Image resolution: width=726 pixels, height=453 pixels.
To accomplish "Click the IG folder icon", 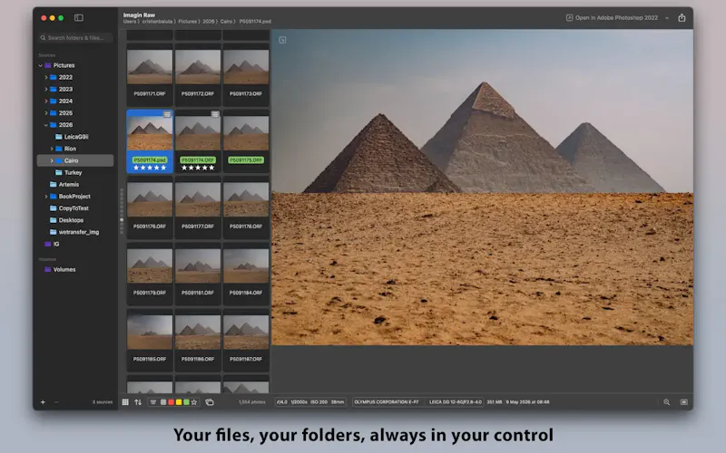I will pyautogui.click(x=47, y=244).
